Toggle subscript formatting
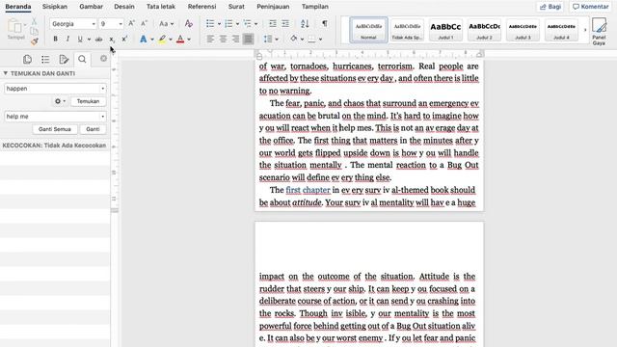 (112, 39)
